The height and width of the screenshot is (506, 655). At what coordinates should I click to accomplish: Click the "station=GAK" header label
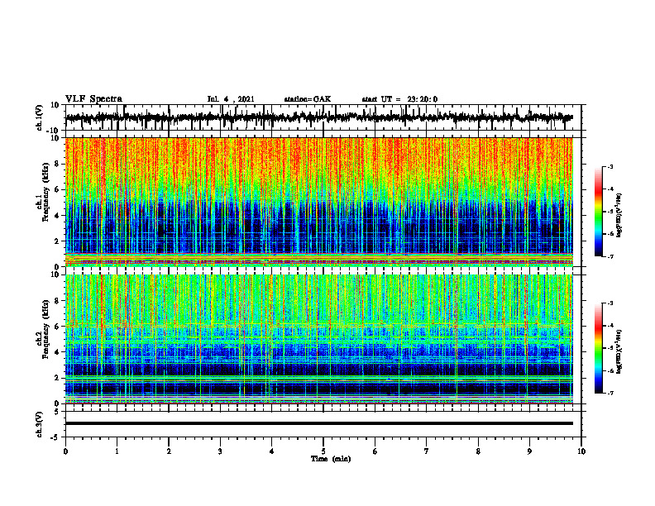(308, 99)
